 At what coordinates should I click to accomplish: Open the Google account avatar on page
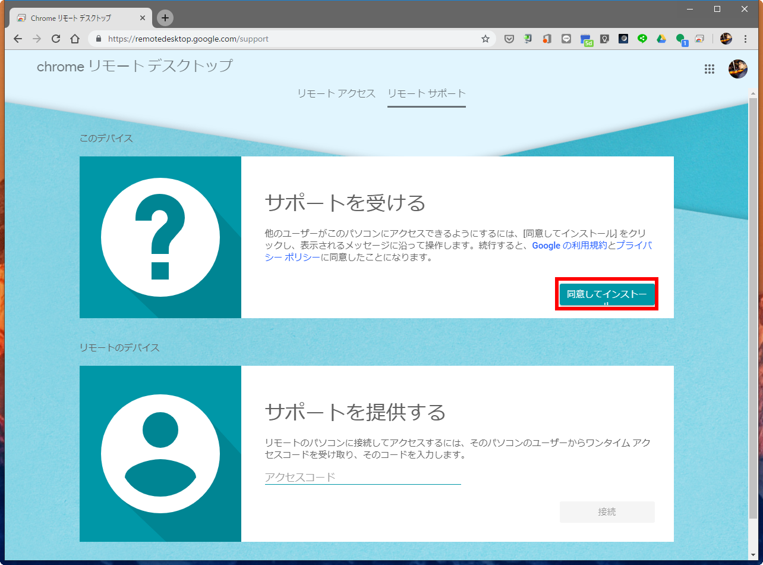tap(738, 69)
